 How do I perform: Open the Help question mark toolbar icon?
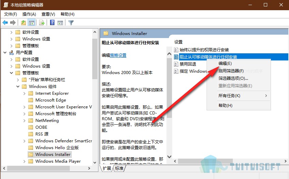52,22
